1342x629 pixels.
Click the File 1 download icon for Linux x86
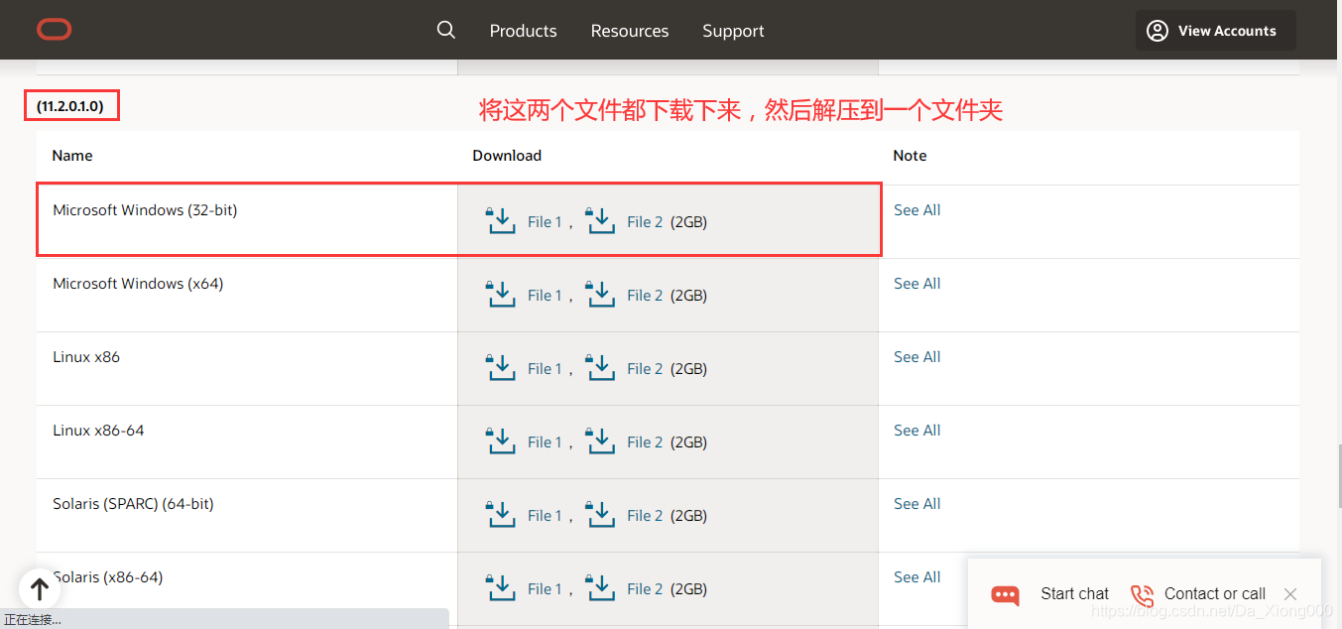pyautogui.click(x=501, y=367)
